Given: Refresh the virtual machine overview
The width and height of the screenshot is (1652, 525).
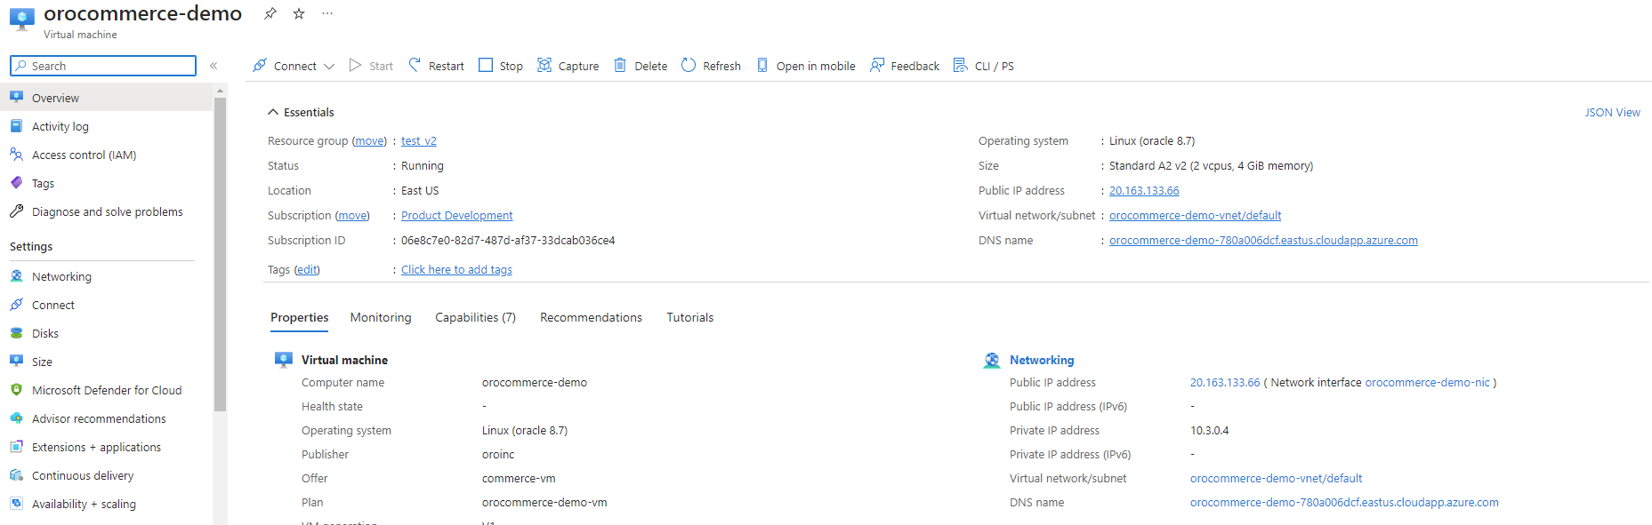Looking at the screenshot, I should click(x=711, y=66).
